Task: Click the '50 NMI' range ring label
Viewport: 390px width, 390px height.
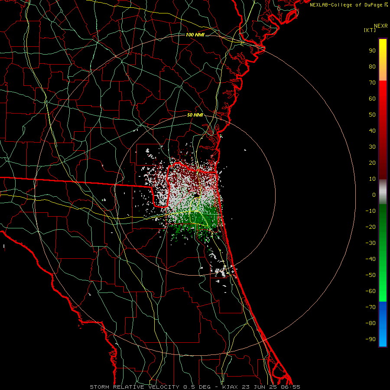Action: pyautogui.click(x=195, y=115)
